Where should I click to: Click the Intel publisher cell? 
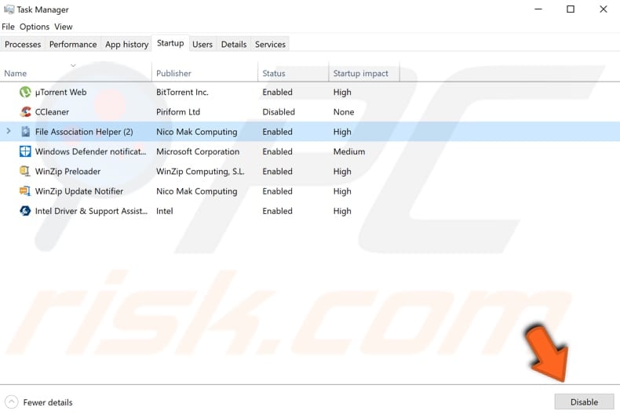tap(165, 211)
